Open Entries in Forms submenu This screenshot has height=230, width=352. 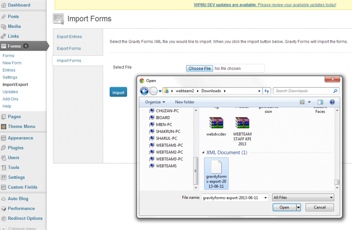[9, 70]
